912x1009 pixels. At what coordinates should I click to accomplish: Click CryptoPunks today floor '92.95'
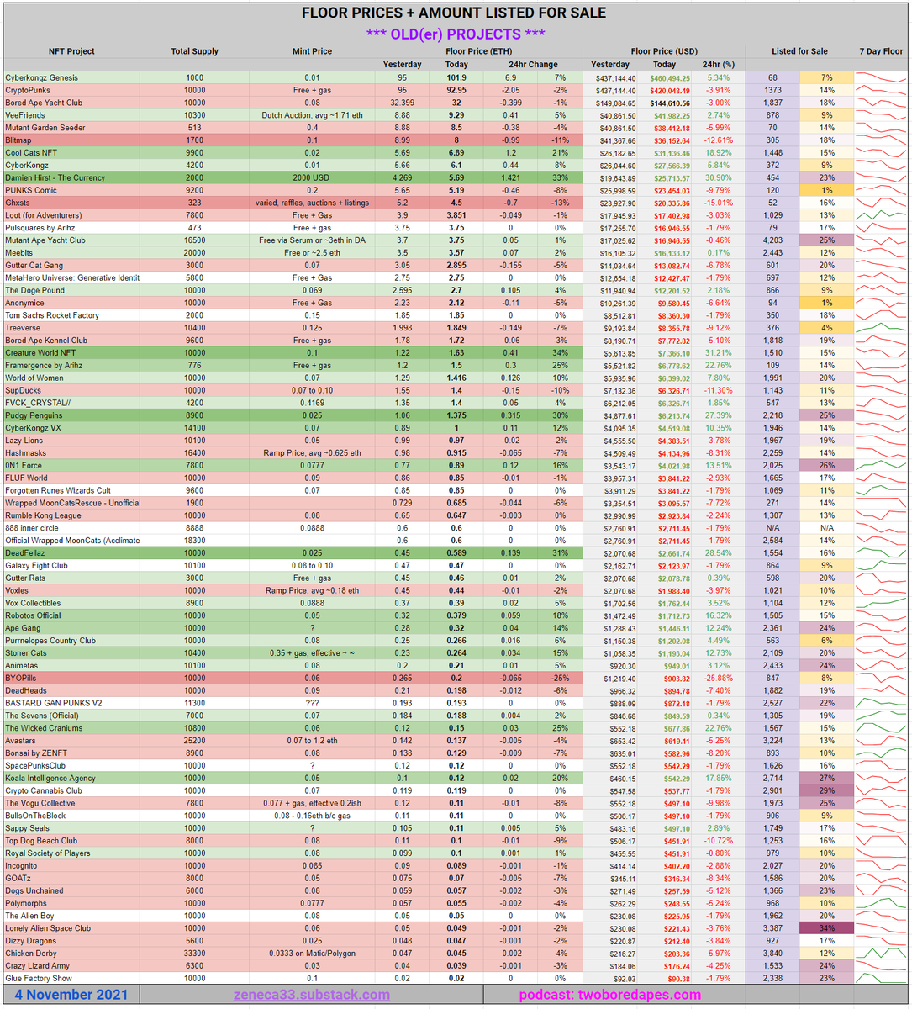click(x=456, y=90)
